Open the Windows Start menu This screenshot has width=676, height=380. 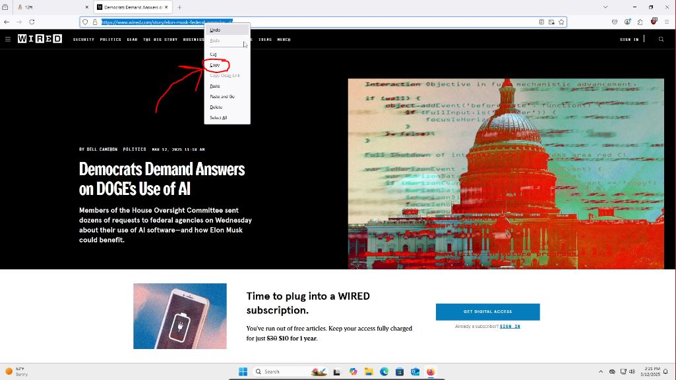243,371
